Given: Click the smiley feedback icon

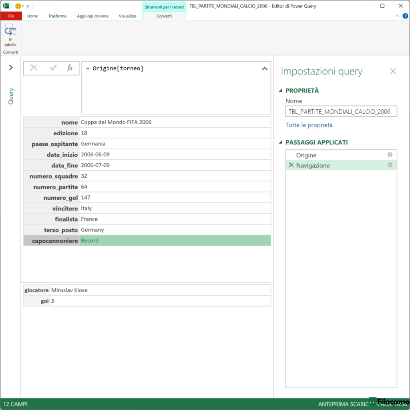Looking at the screenshot, I should [x=18, y=6].
